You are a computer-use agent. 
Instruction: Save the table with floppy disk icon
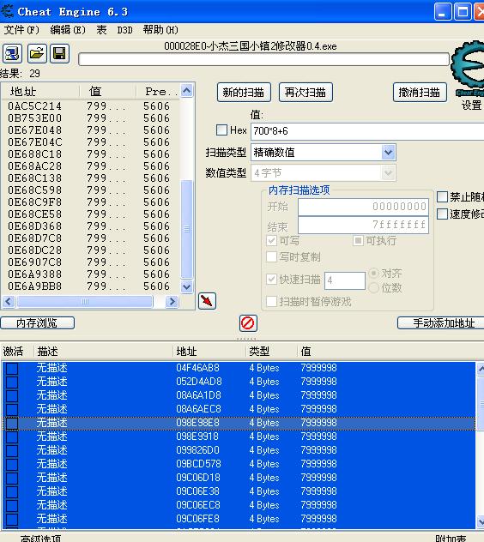59,53
